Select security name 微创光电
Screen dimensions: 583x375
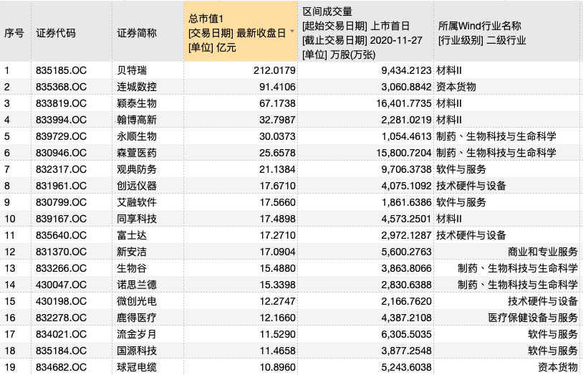[137, 301]
